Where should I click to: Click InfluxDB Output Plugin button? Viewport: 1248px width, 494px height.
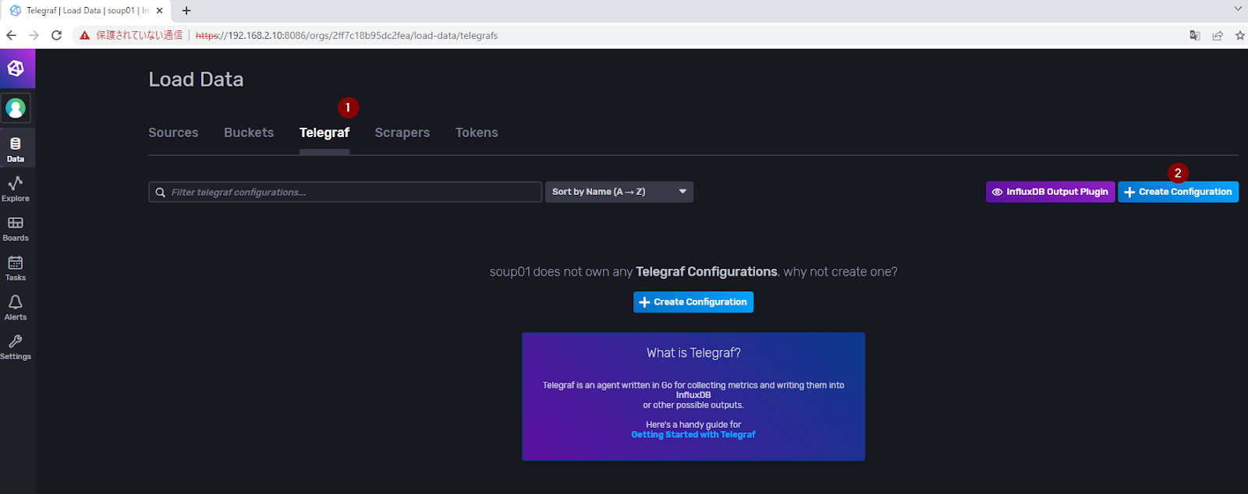point(1050,192)
